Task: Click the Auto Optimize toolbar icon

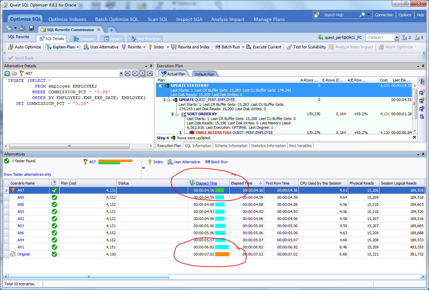Action: coord(10,47)
